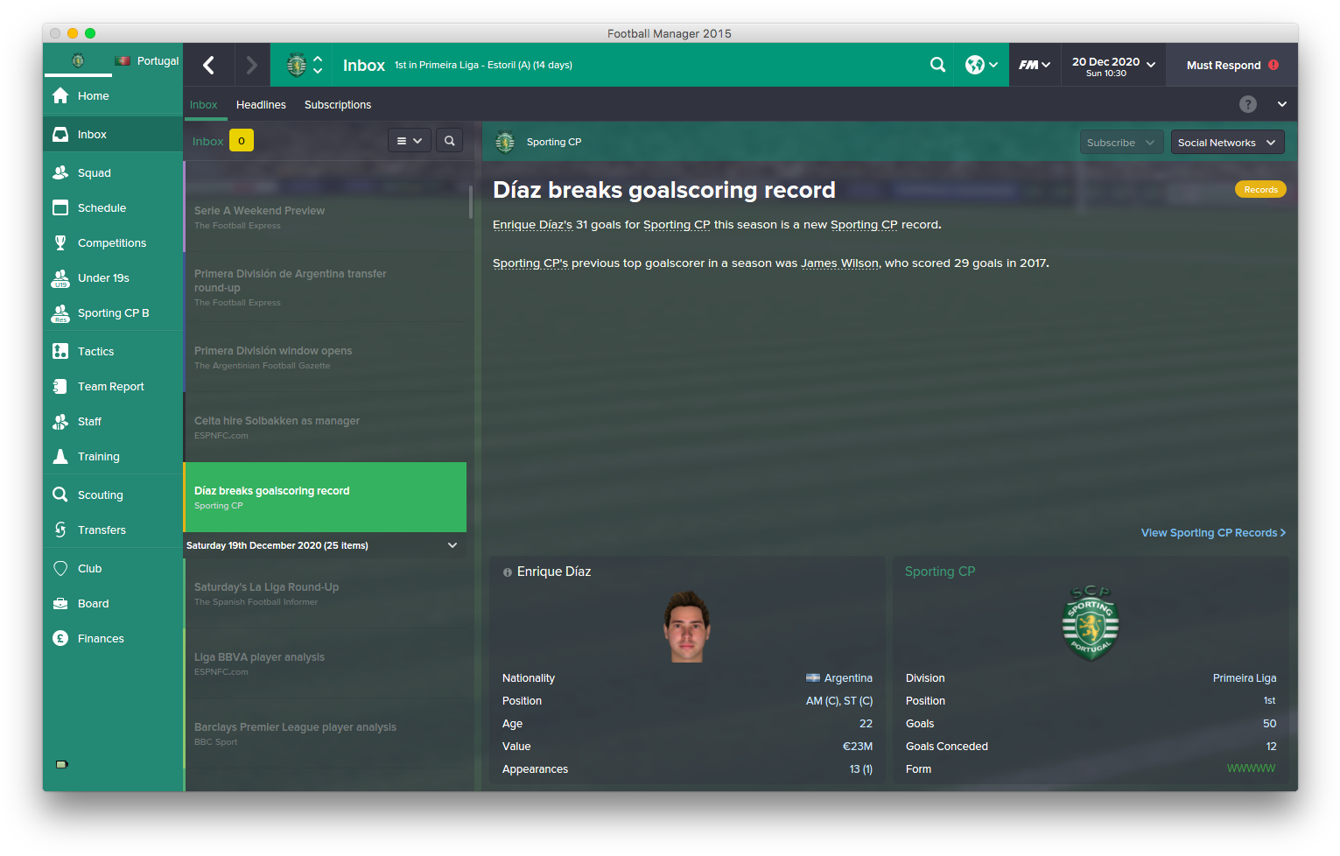The image size is (1340, 856).
Task: Click the back navigation arrow
Action: click(208, 65)
